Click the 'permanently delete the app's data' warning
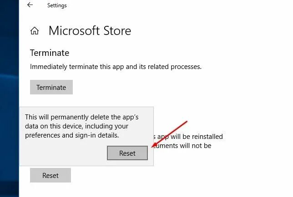 [x=82, y=117]
